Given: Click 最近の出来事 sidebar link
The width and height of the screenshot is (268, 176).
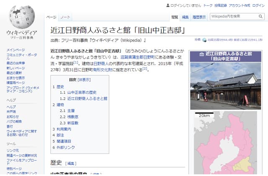Looking at the screenshot, I should click(16, 63).
